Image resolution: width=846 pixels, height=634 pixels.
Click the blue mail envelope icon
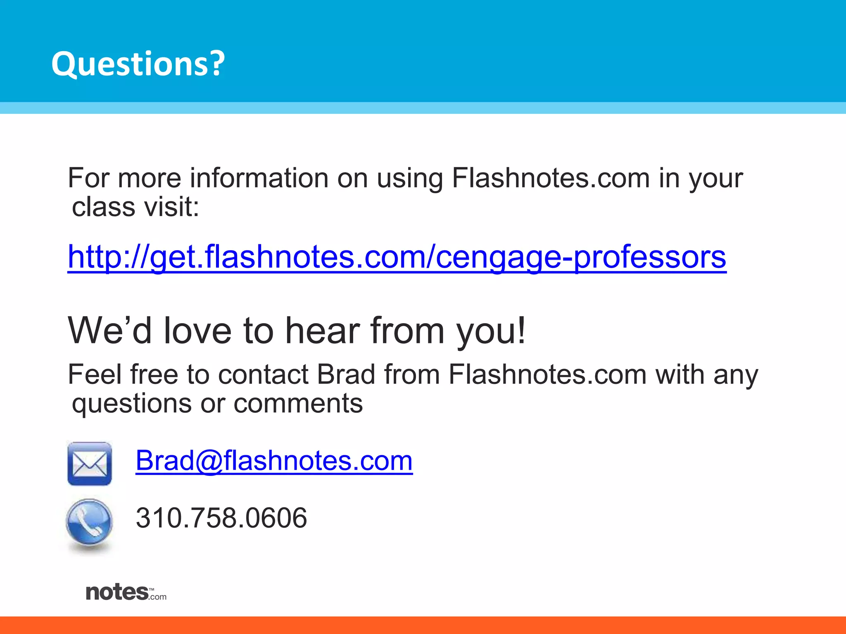(x=90, y=464)
